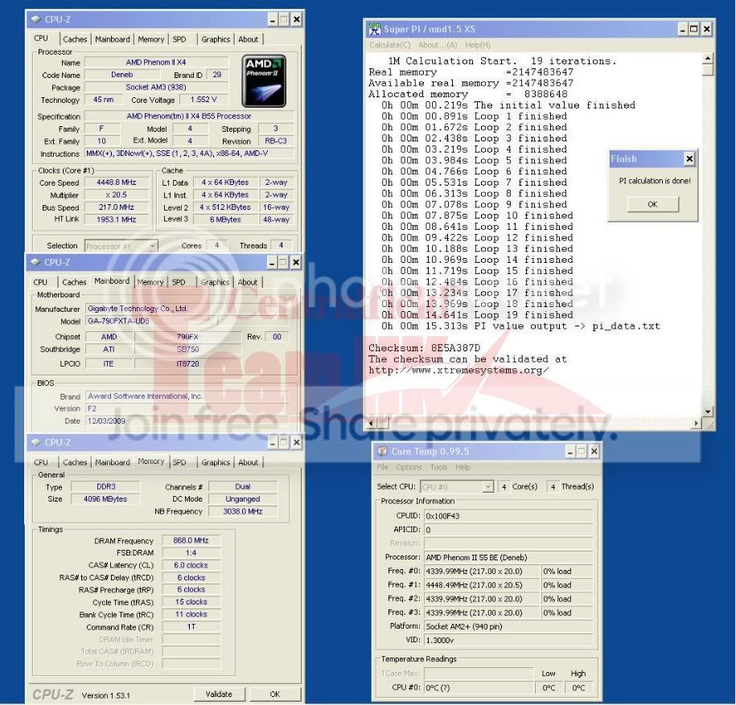Expand the Select CPU dropdown in Core Temp

[x=487, y=486]
